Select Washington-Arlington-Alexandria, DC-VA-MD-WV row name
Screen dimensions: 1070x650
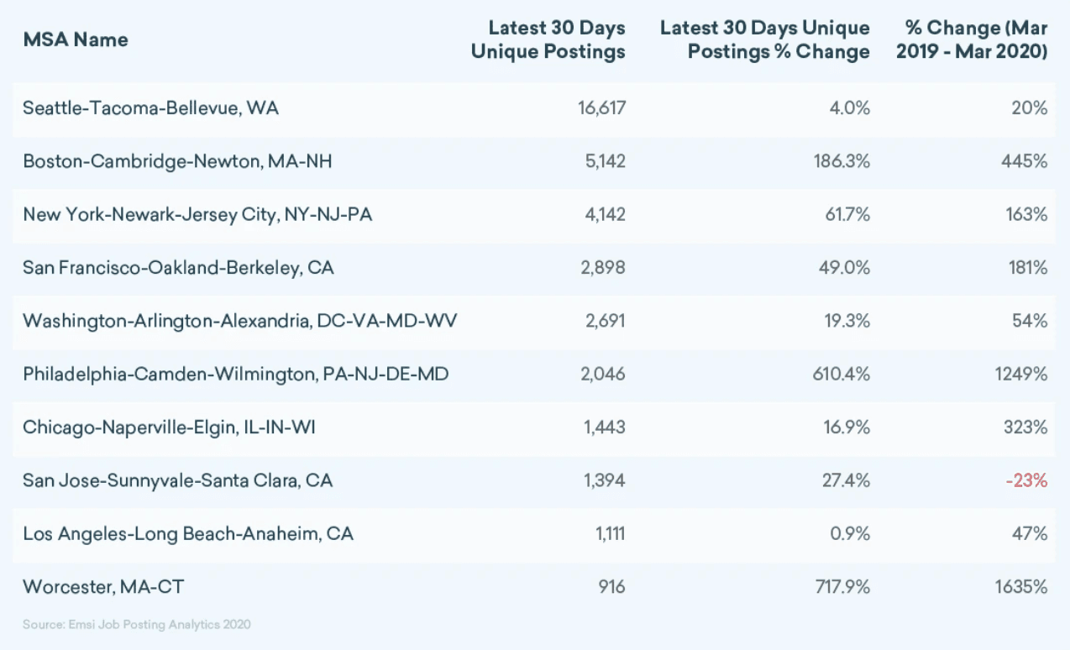(239, 321)
